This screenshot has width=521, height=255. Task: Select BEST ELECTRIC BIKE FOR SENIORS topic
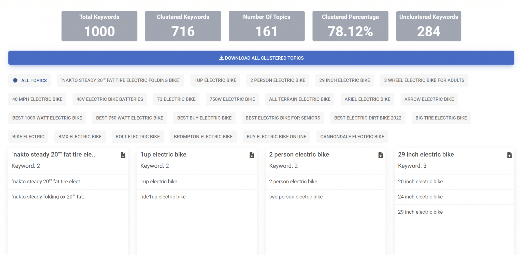click(283, 118)
